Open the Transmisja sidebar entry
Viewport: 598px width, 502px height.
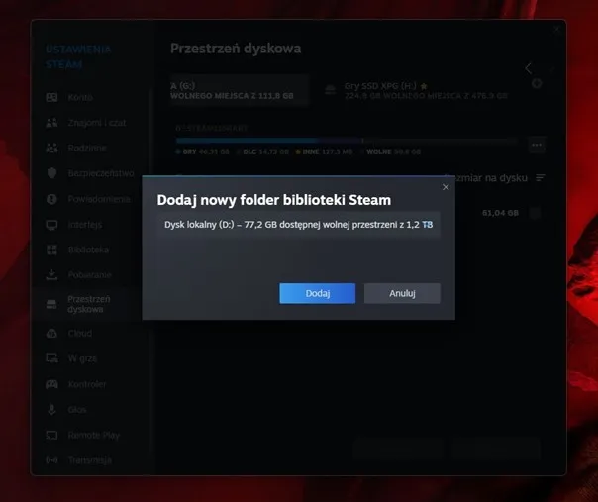(90, 460)
